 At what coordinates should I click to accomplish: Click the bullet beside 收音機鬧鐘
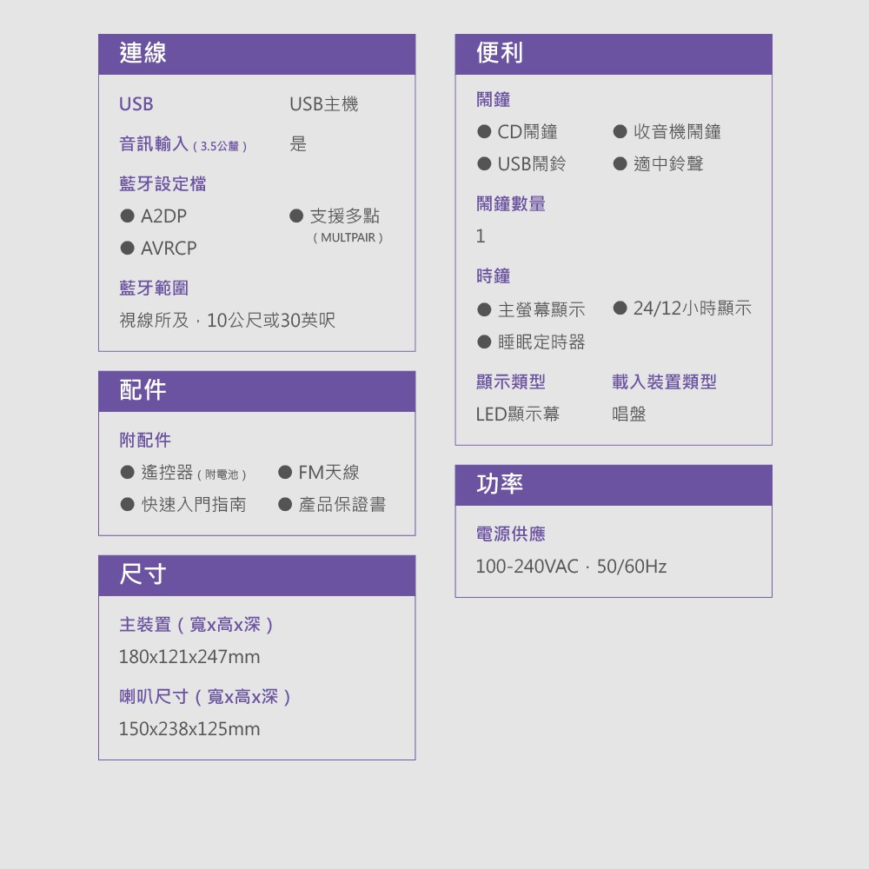[x=620, y=131]
